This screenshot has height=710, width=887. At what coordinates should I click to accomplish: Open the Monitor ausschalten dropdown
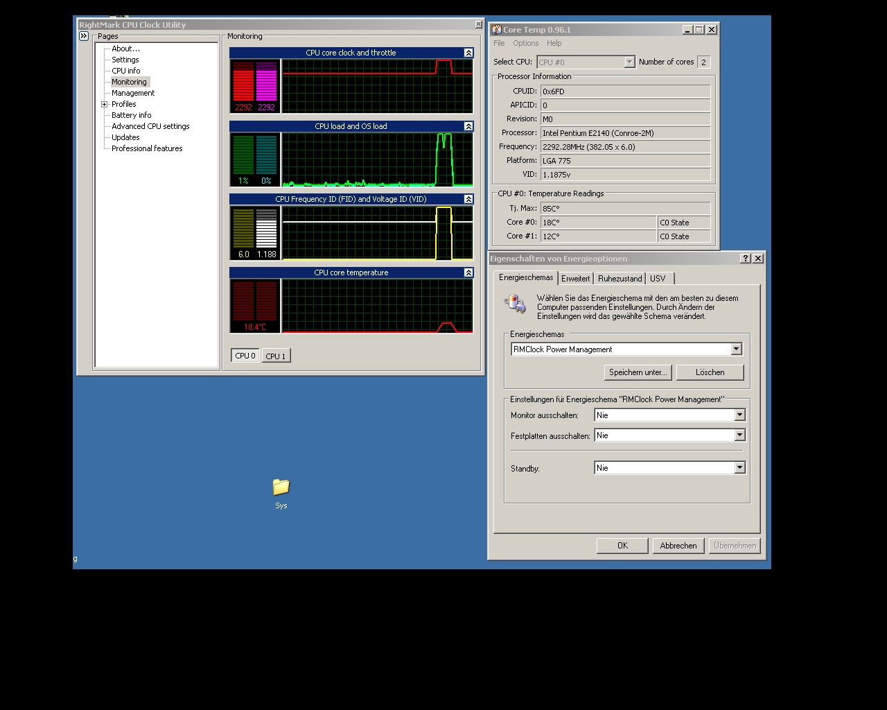[739, 415]
